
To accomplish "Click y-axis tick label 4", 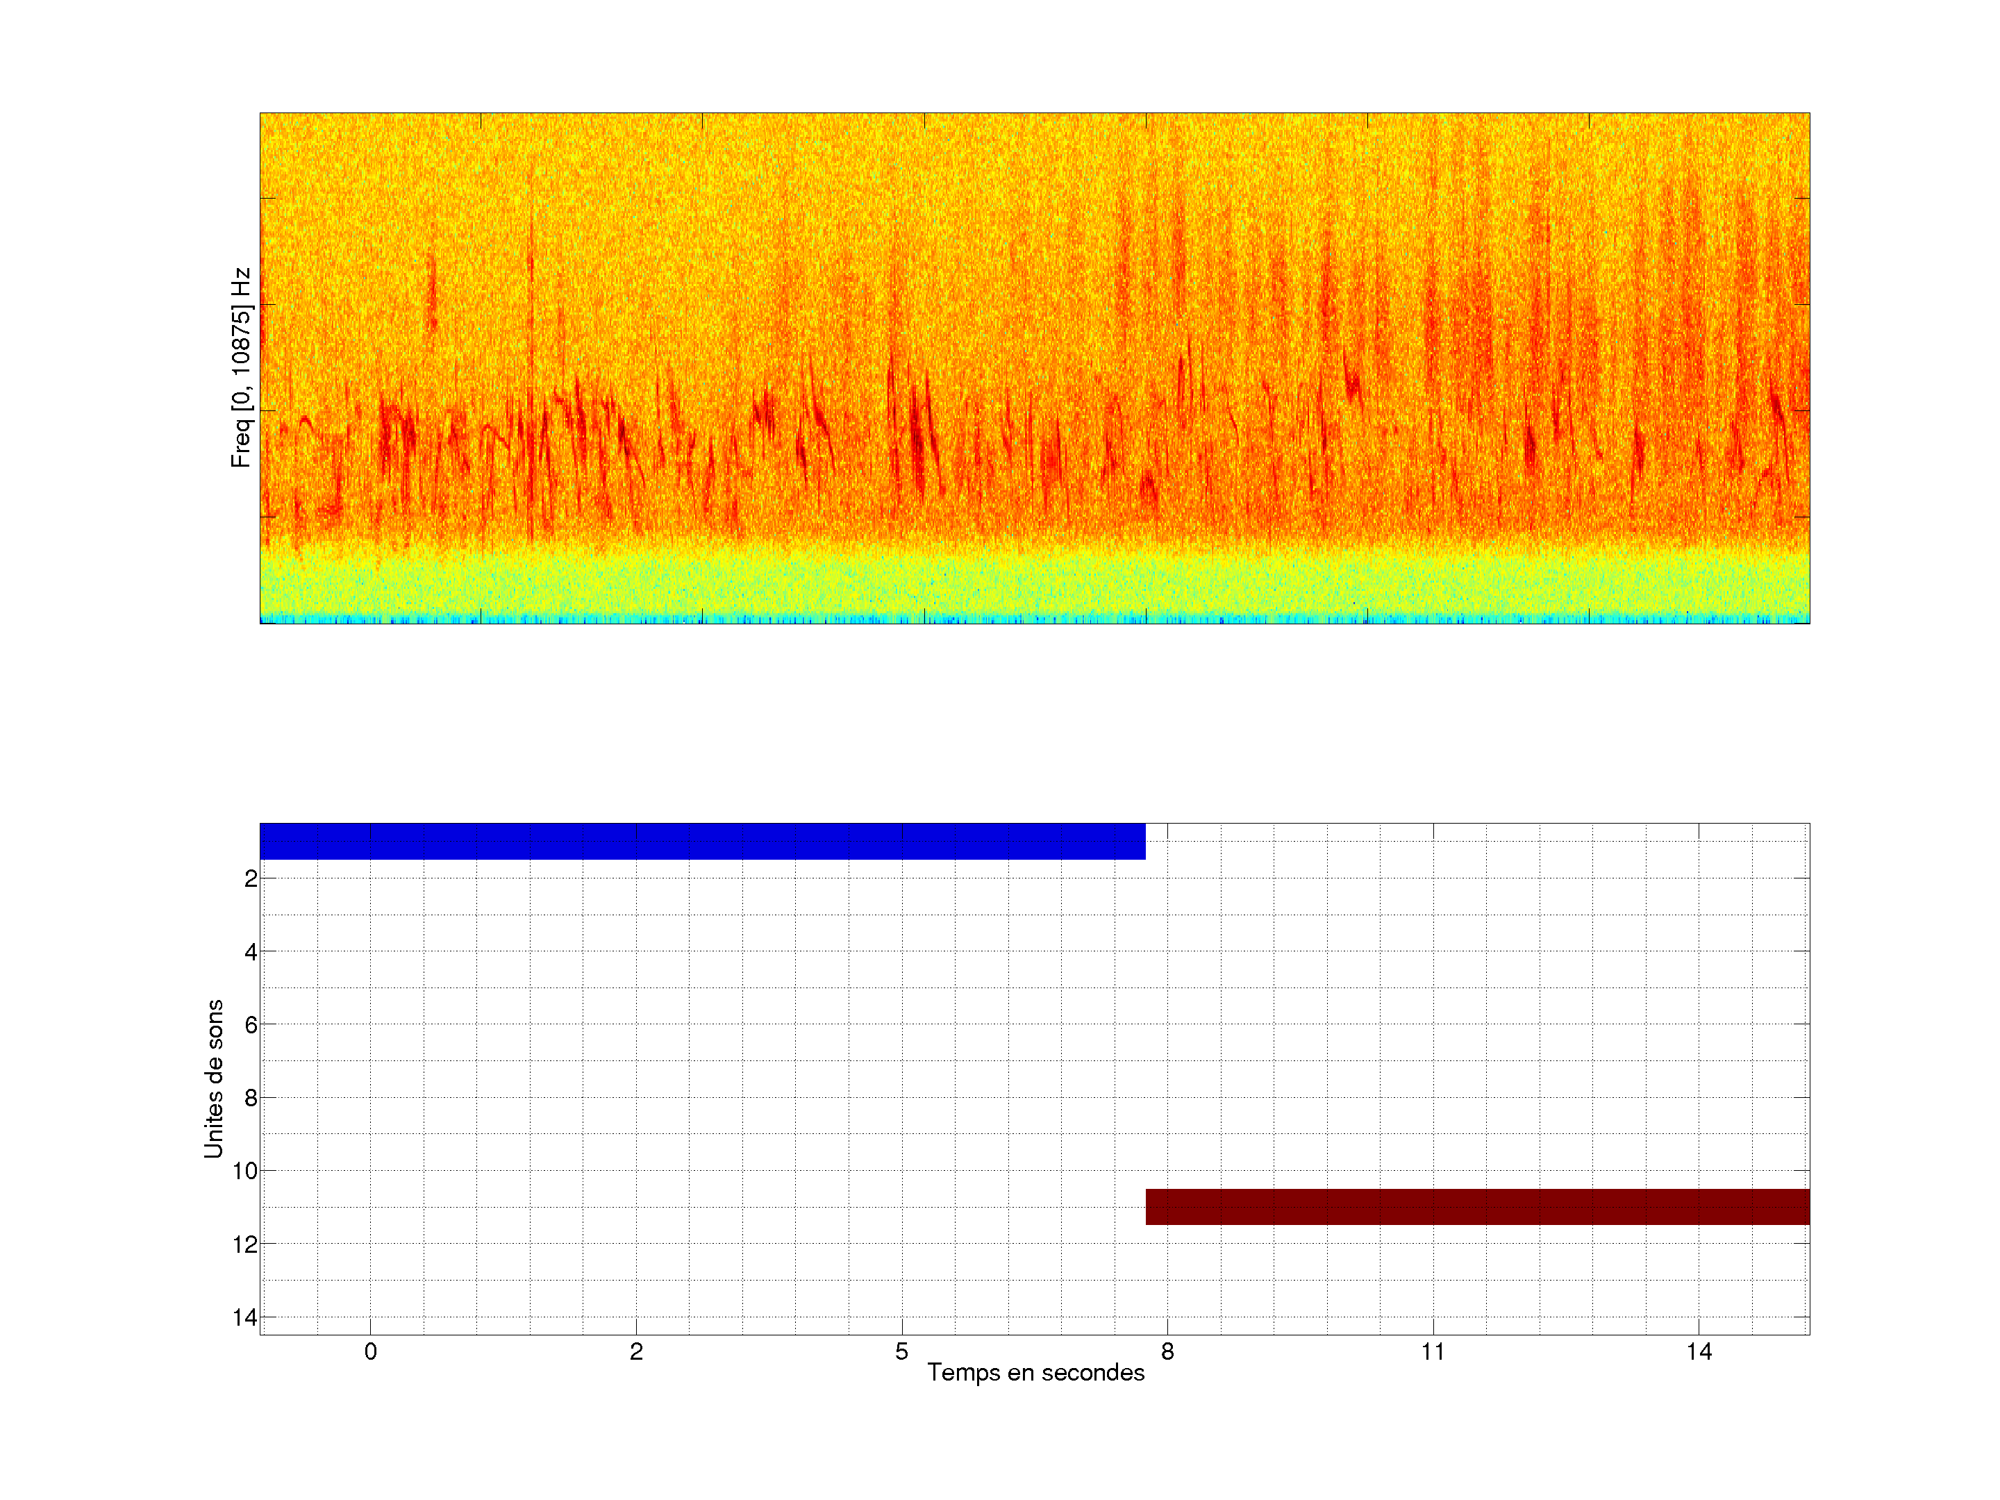I will click(251, 951).
